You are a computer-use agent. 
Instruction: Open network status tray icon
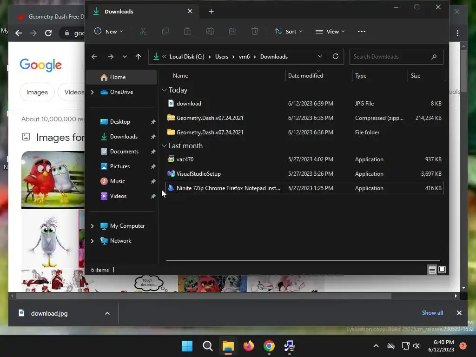click(405, 346)
